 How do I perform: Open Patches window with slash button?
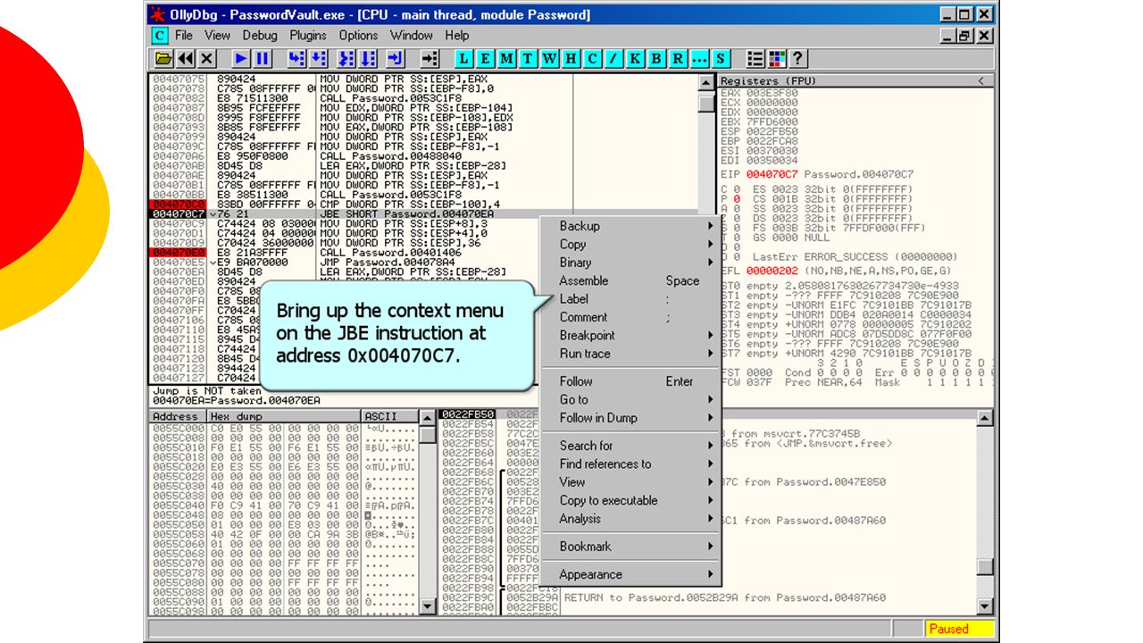[x=613, y=59]
